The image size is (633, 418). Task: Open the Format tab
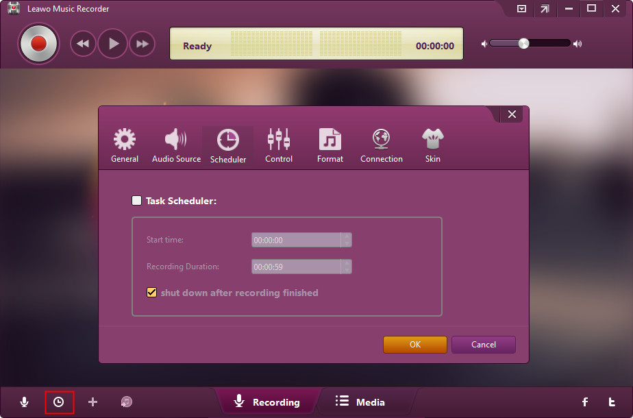tap(330, 145)
